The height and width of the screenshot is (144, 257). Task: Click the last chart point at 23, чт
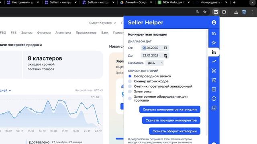click(x=98, y=122)
